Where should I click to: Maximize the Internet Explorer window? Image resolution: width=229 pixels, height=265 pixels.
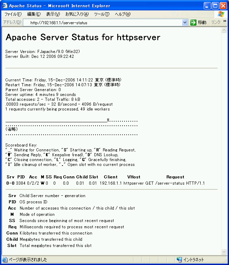pos(215,6)
